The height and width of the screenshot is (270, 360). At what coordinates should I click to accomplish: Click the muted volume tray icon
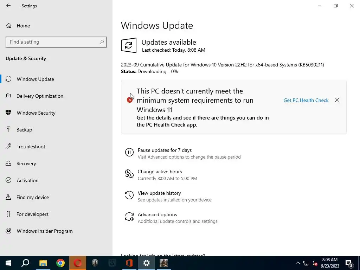(x=315, y=263)
